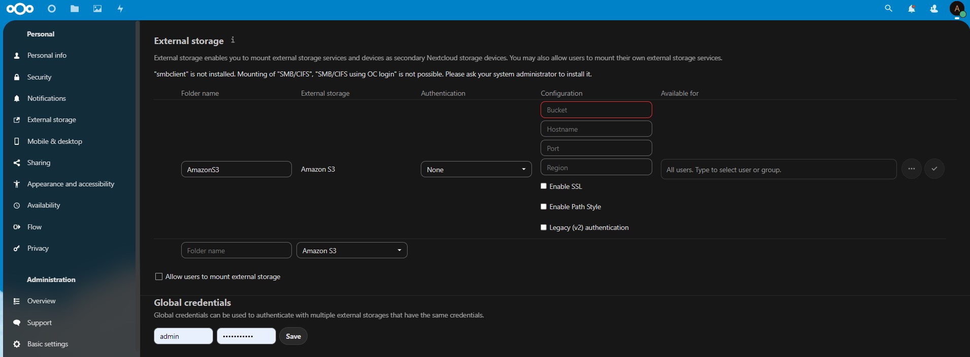Open the Activity lightning bolt icon
The width and height of the screenshot is (970, 357).
120,9
